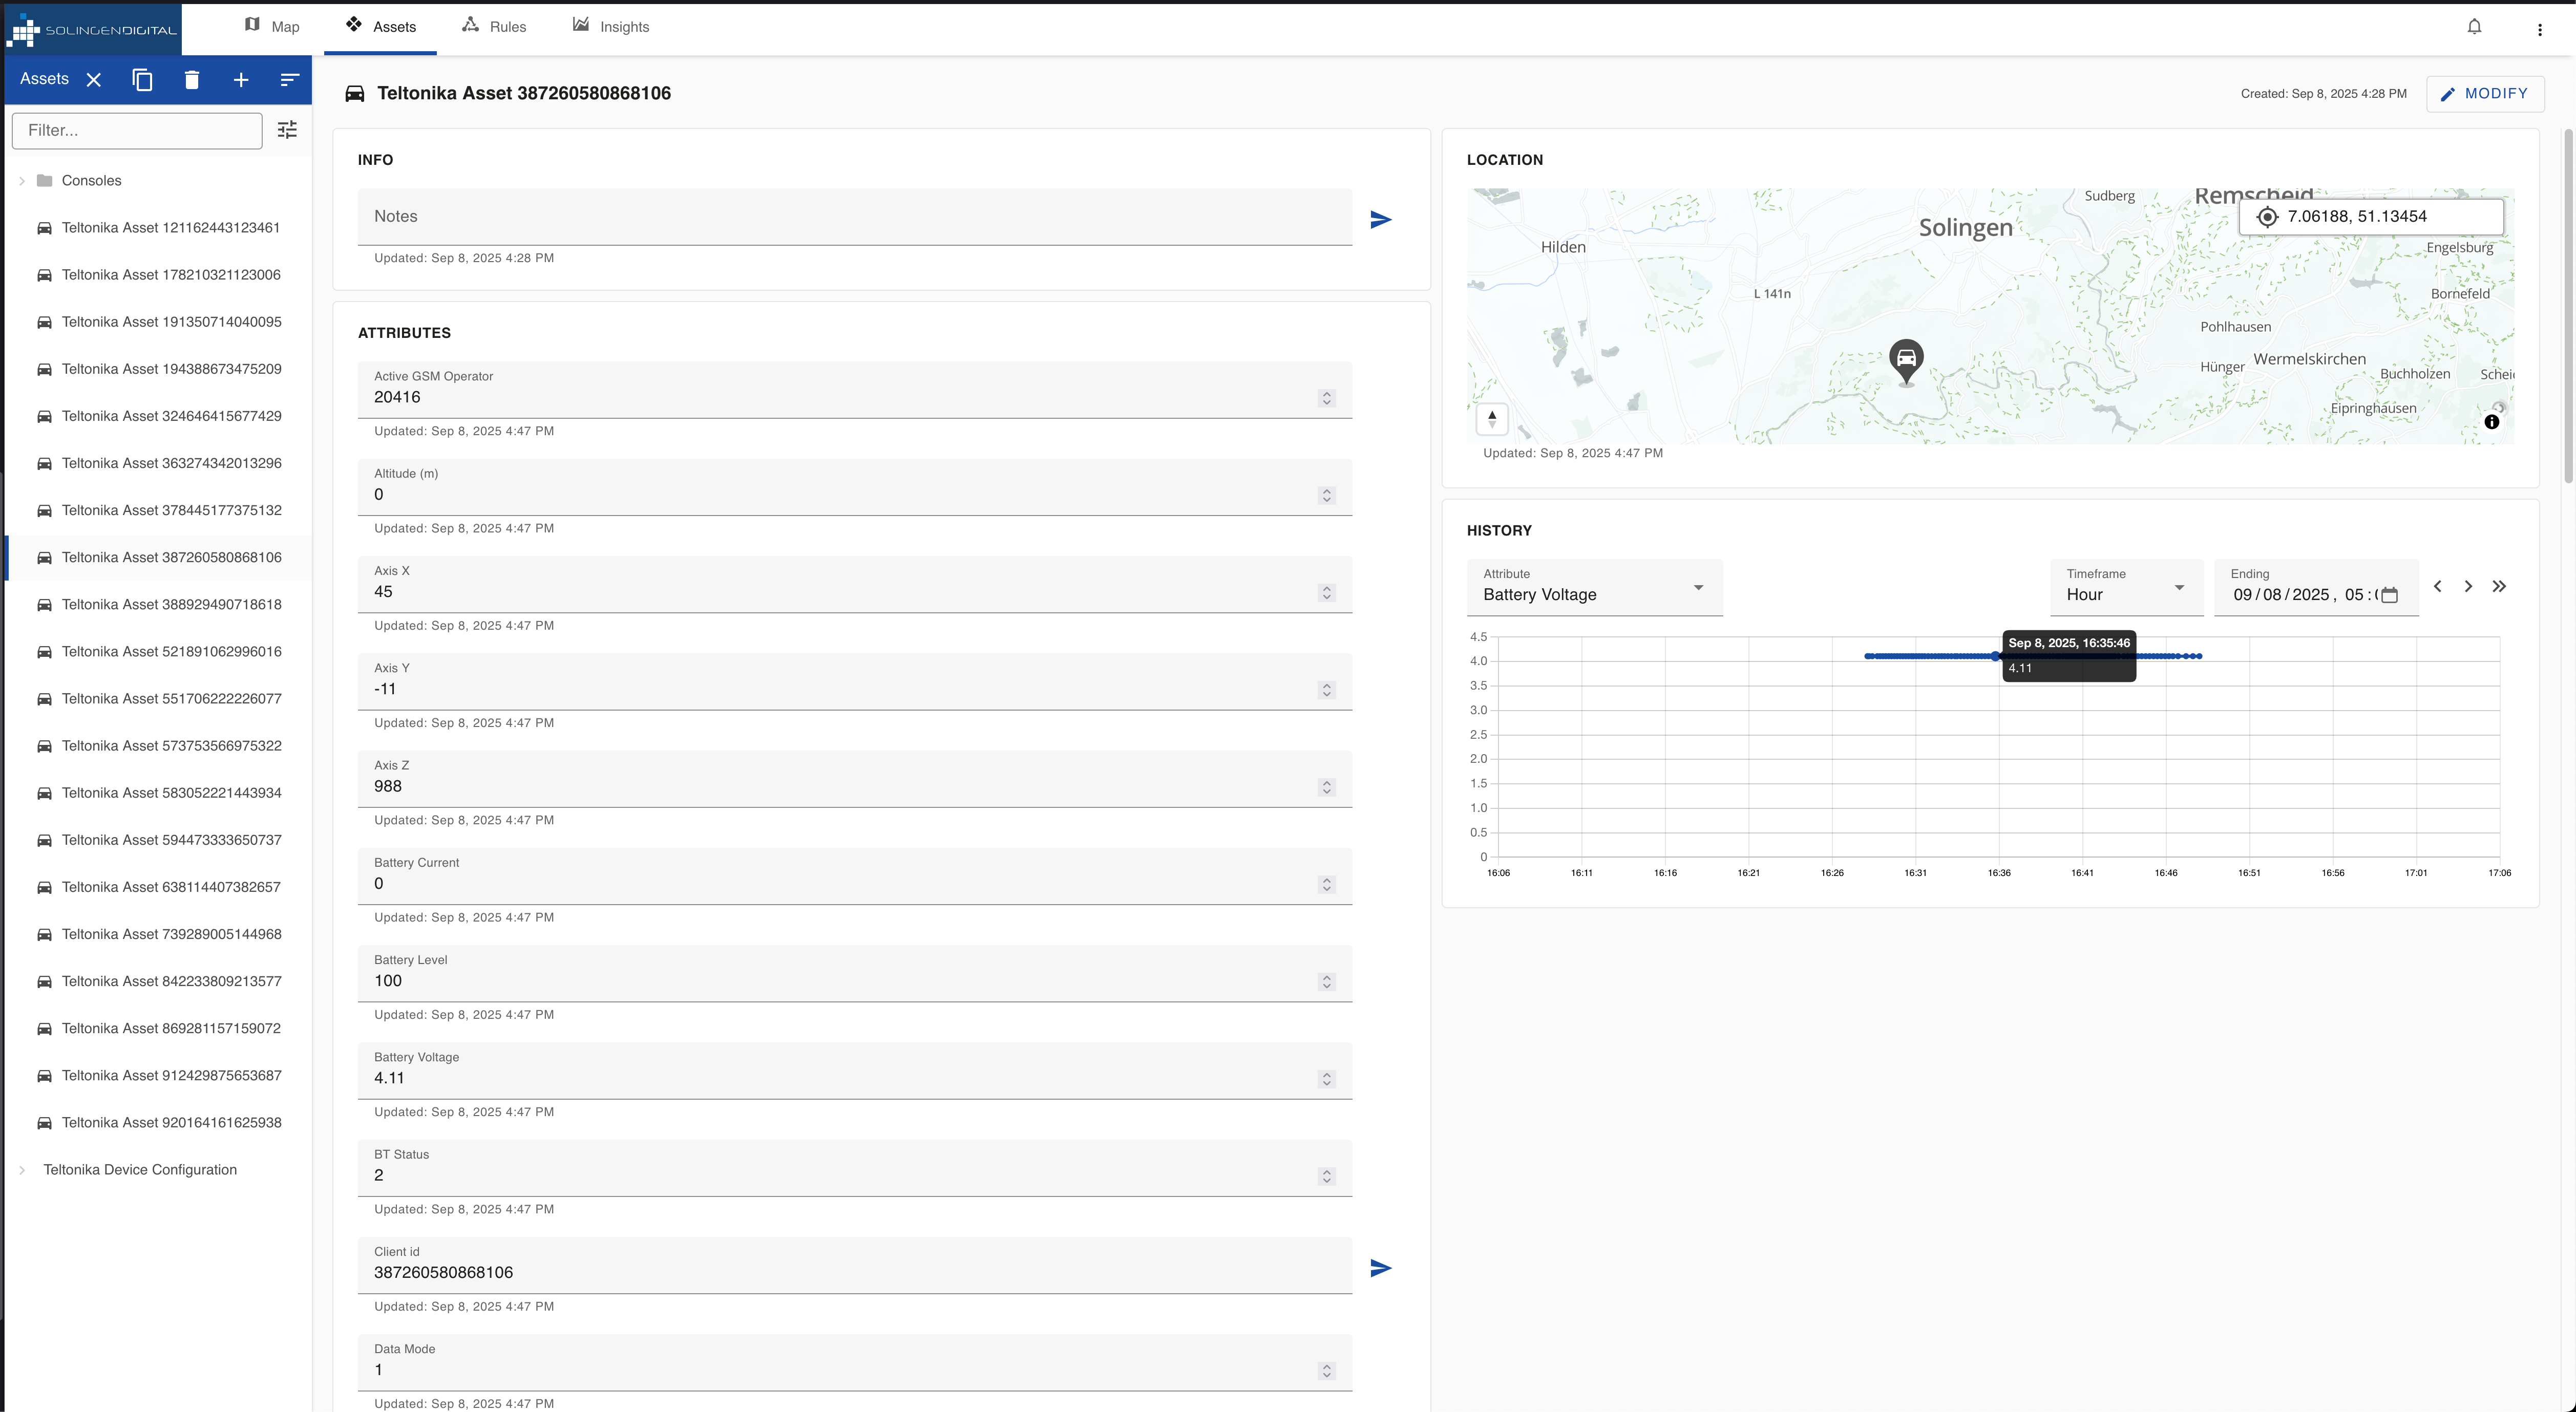Expand Teltonika Device Configuration tree item
Viewport: 2576px width, 1412px height.
[22, 1170]
